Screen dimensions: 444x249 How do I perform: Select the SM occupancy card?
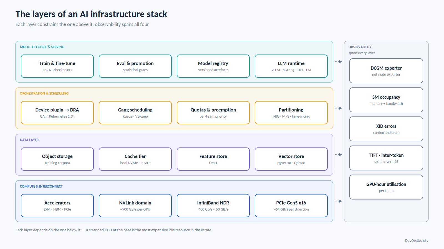click(x=386, y=100)
